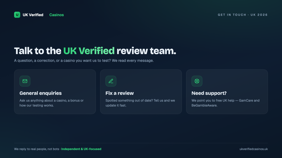Click the envelope icon in General enquiries
Screen dimensions: 282x158
[25, 81]
